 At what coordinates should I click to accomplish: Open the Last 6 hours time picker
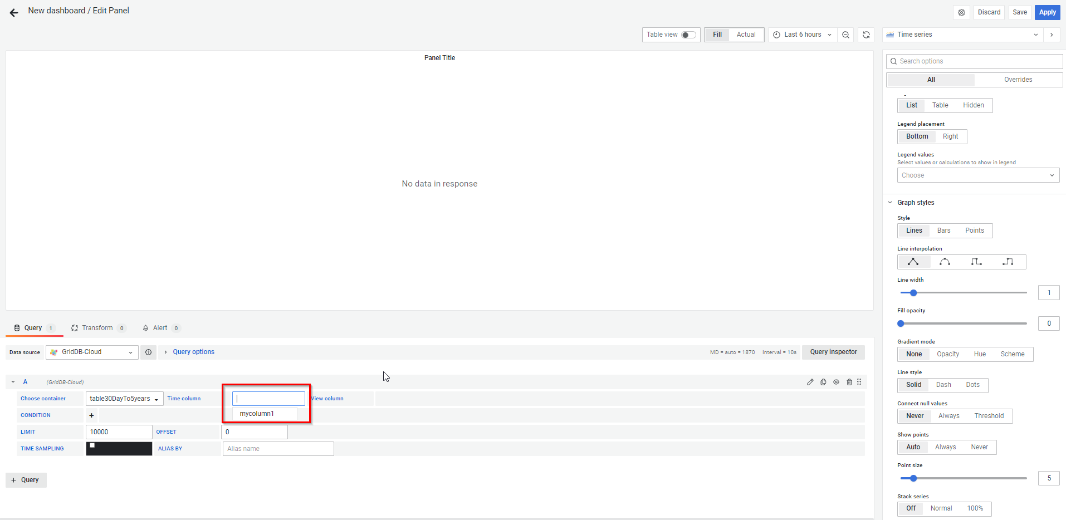(x=803, y=35)
